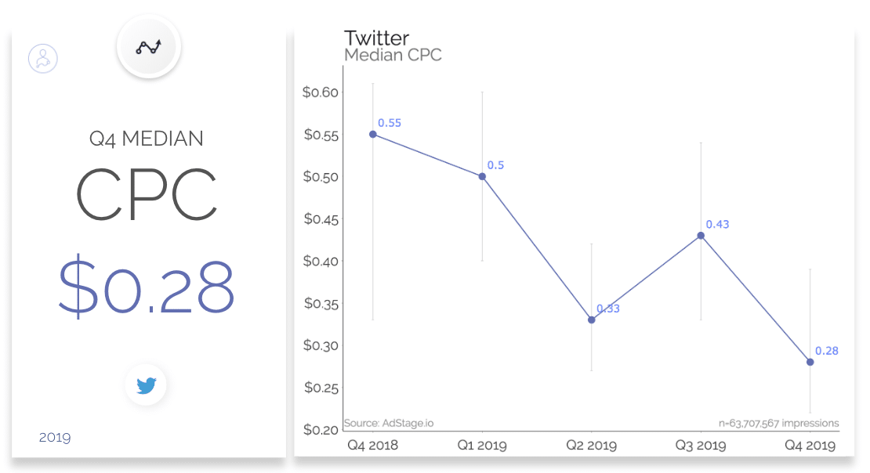
Task: Select the Q1 2019 data point (0.5)
Action: coord(482,176)
